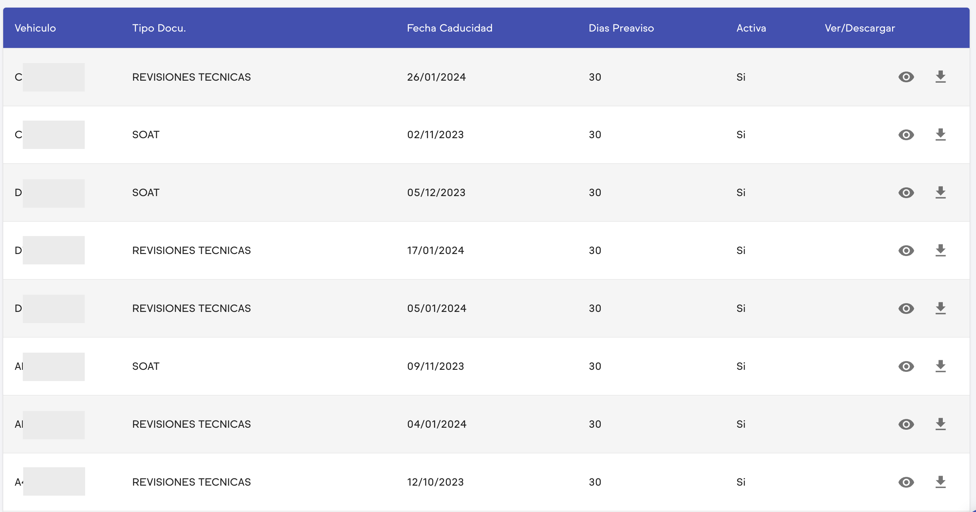The image size is (976, 512).
Task: Sort by the Fecha Caducidad column header
Action: 450,28
